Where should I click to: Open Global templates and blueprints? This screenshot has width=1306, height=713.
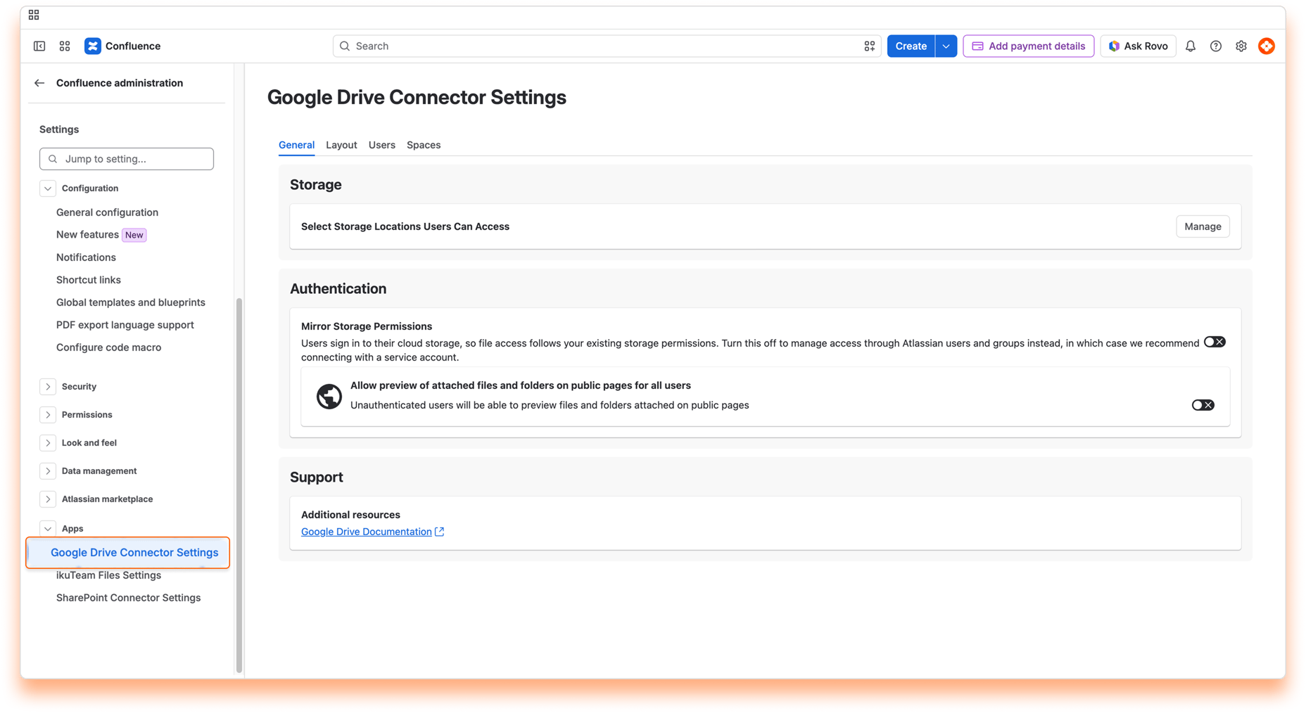pyautogui.click(x=131, y=302)
